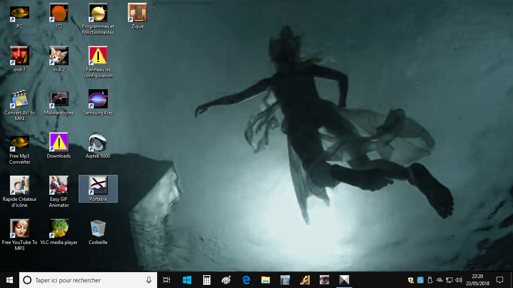Screen dimensions: 513x288
Task: Select VLC media player shortcut
Action: (59, 232)
